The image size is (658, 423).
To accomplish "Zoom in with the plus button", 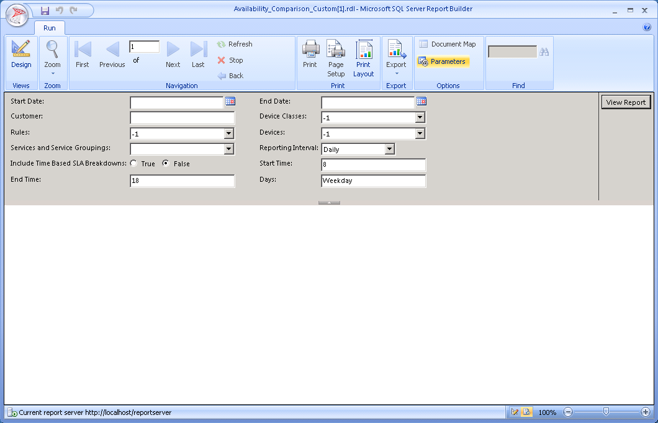I will coord(646,412).
